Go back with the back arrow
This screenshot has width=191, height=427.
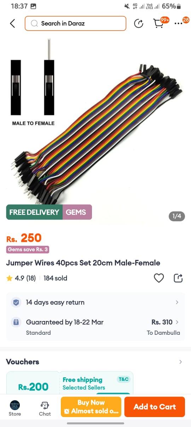(12, 23)
